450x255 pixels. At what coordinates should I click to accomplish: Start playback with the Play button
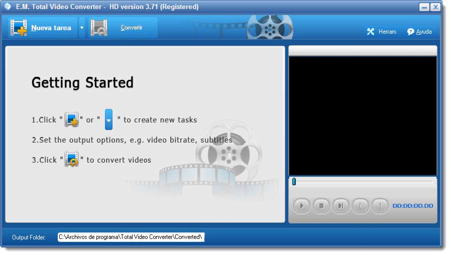click(x=302, y=206)
